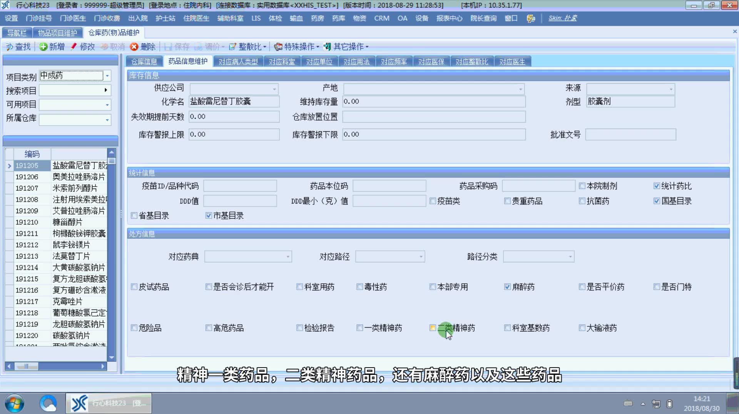Viewport: 739px width, 414px height.
Task: Toggle the 贵重药品 checkbox
Action: [507, 201]
